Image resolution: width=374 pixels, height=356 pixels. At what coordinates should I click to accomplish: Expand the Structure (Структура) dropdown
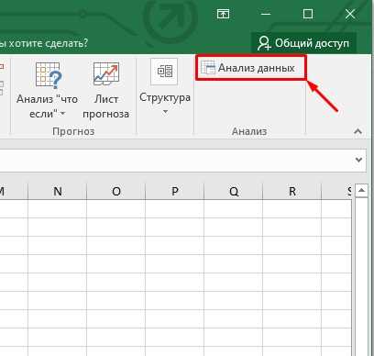pyautogui.click(x=165, y=112)
